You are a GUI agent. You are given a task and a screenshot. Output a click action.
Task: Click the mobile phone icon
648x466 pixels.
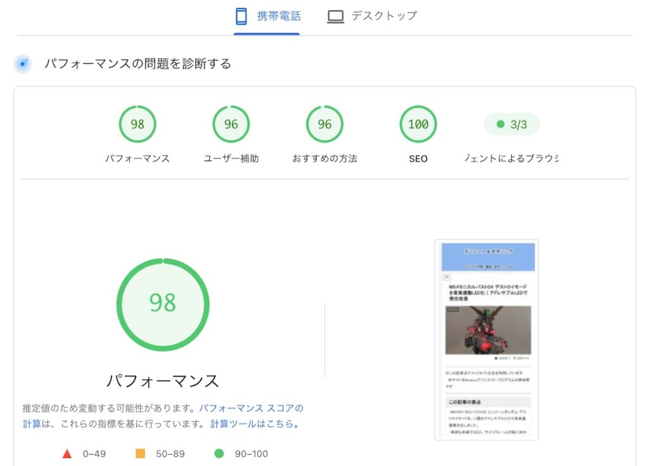[241, 16]
